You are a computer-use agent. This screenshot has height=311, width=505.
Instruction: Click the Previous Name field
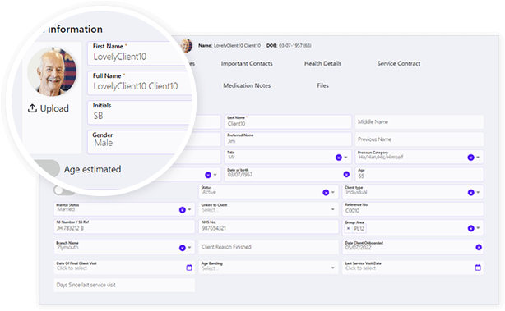pos(419,139)
